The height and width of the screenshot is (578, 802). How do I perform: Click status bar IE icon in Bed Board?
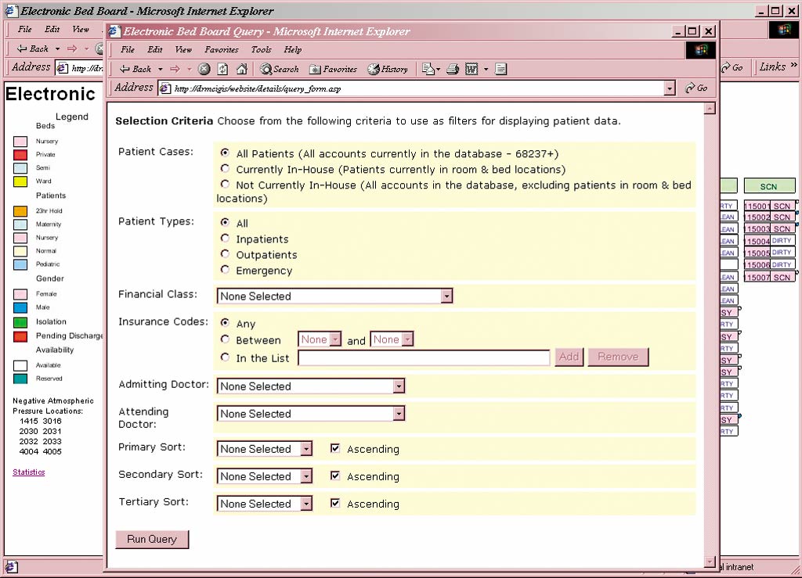pos(11,567)
